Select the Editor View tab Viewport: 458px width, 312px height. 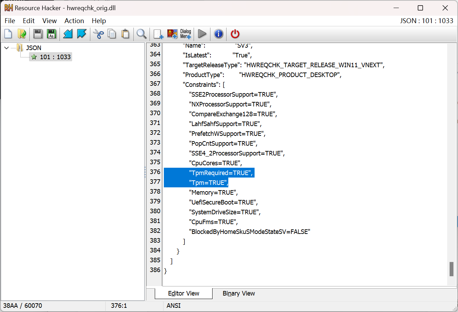[183, 293]
